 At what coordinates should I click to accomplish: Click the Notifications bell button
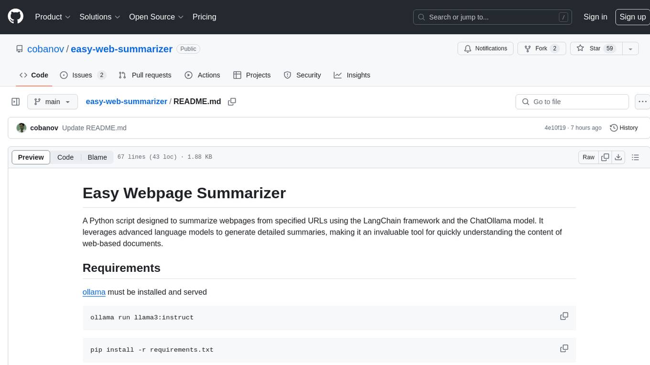click(486, 49)
